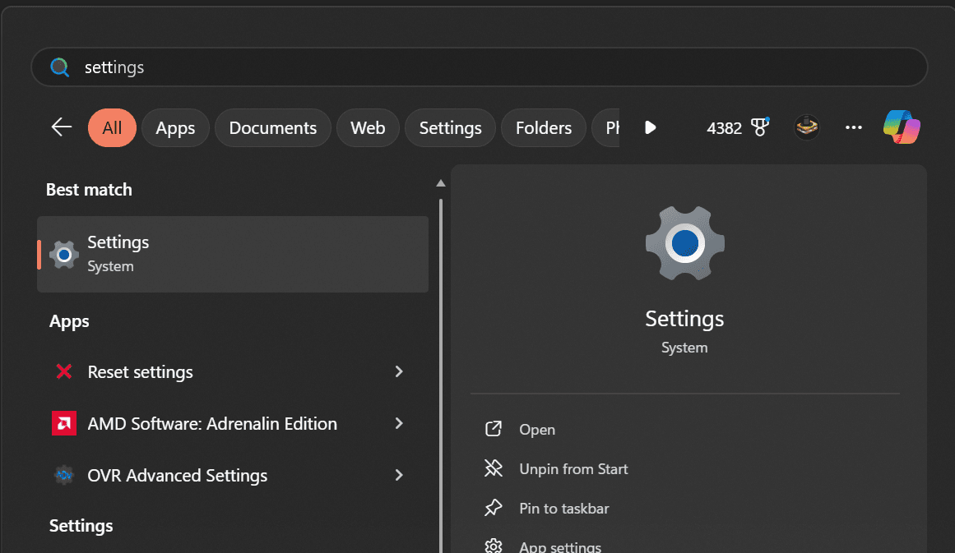Click the Microsoft Rewards trophy icon
The height and width of the screenshot is (553, 955).
756,126
